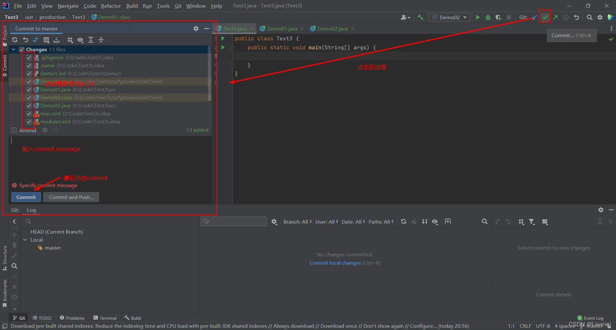This screenshot has height=330, width=616.
Task: Uncheck the .gitignore file checkbox
Action: coord(29,58)
